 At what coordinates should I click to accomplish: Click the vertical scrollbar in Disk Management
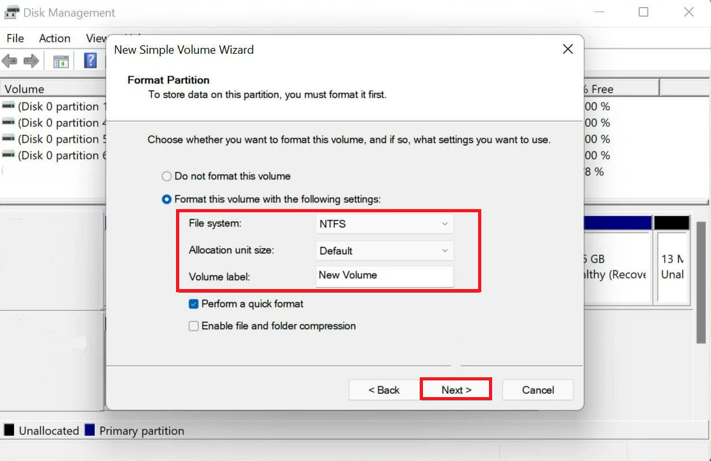click(701, 282)
